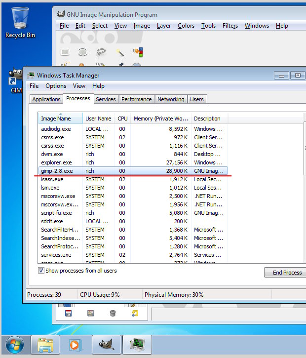306x358 pixels.
Task: Open GIMP Layer menu
Action: point(163,26)
